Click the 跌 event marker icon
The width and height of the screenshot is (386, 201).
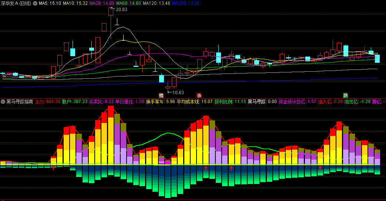[346, 96]
